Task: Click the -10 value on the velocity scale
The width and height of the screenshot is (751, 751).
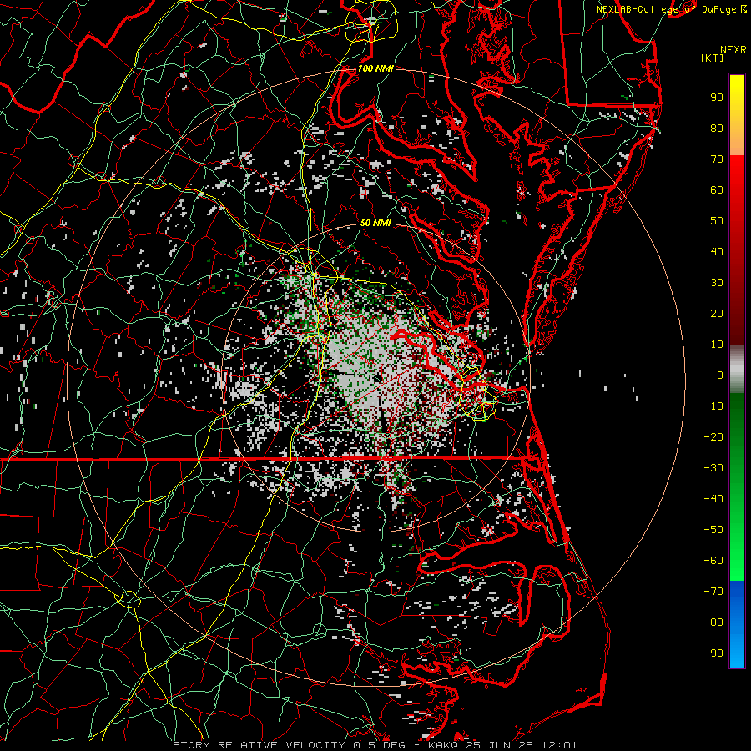Action: [713, 406]
